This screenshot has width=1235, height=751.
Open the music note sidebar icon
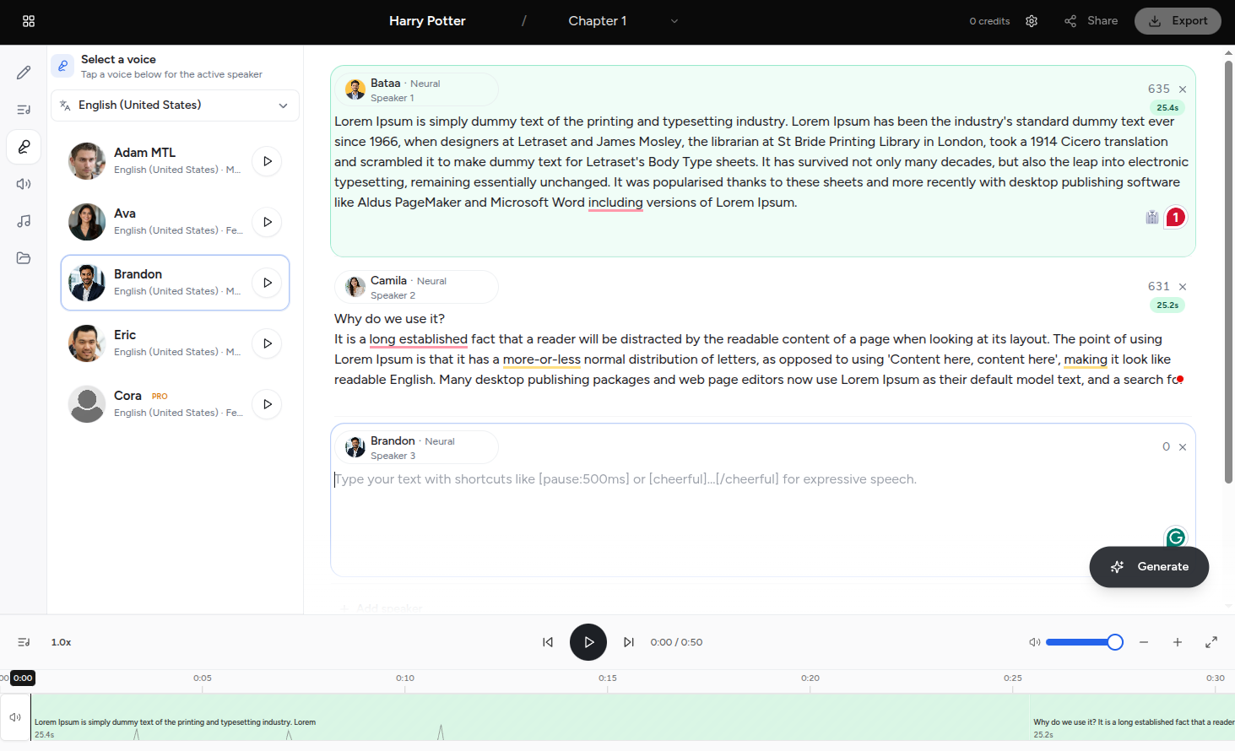click(x=24, y=221)
